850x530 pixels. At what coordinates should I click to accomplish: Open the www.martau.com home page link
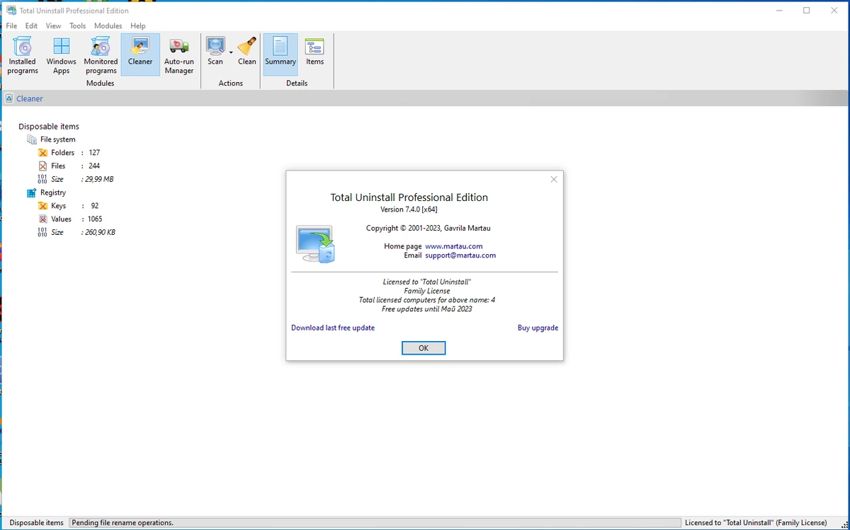[454, 246]
